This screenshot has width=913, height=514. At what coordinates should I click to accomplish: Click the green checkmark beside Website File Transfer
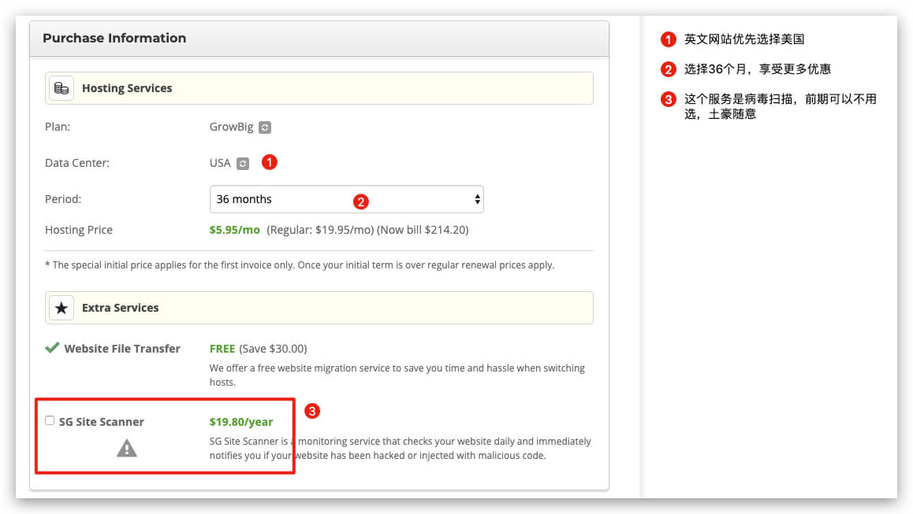point(52,348)
